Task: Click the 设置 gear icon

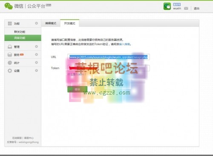Action: pos(10,71)
